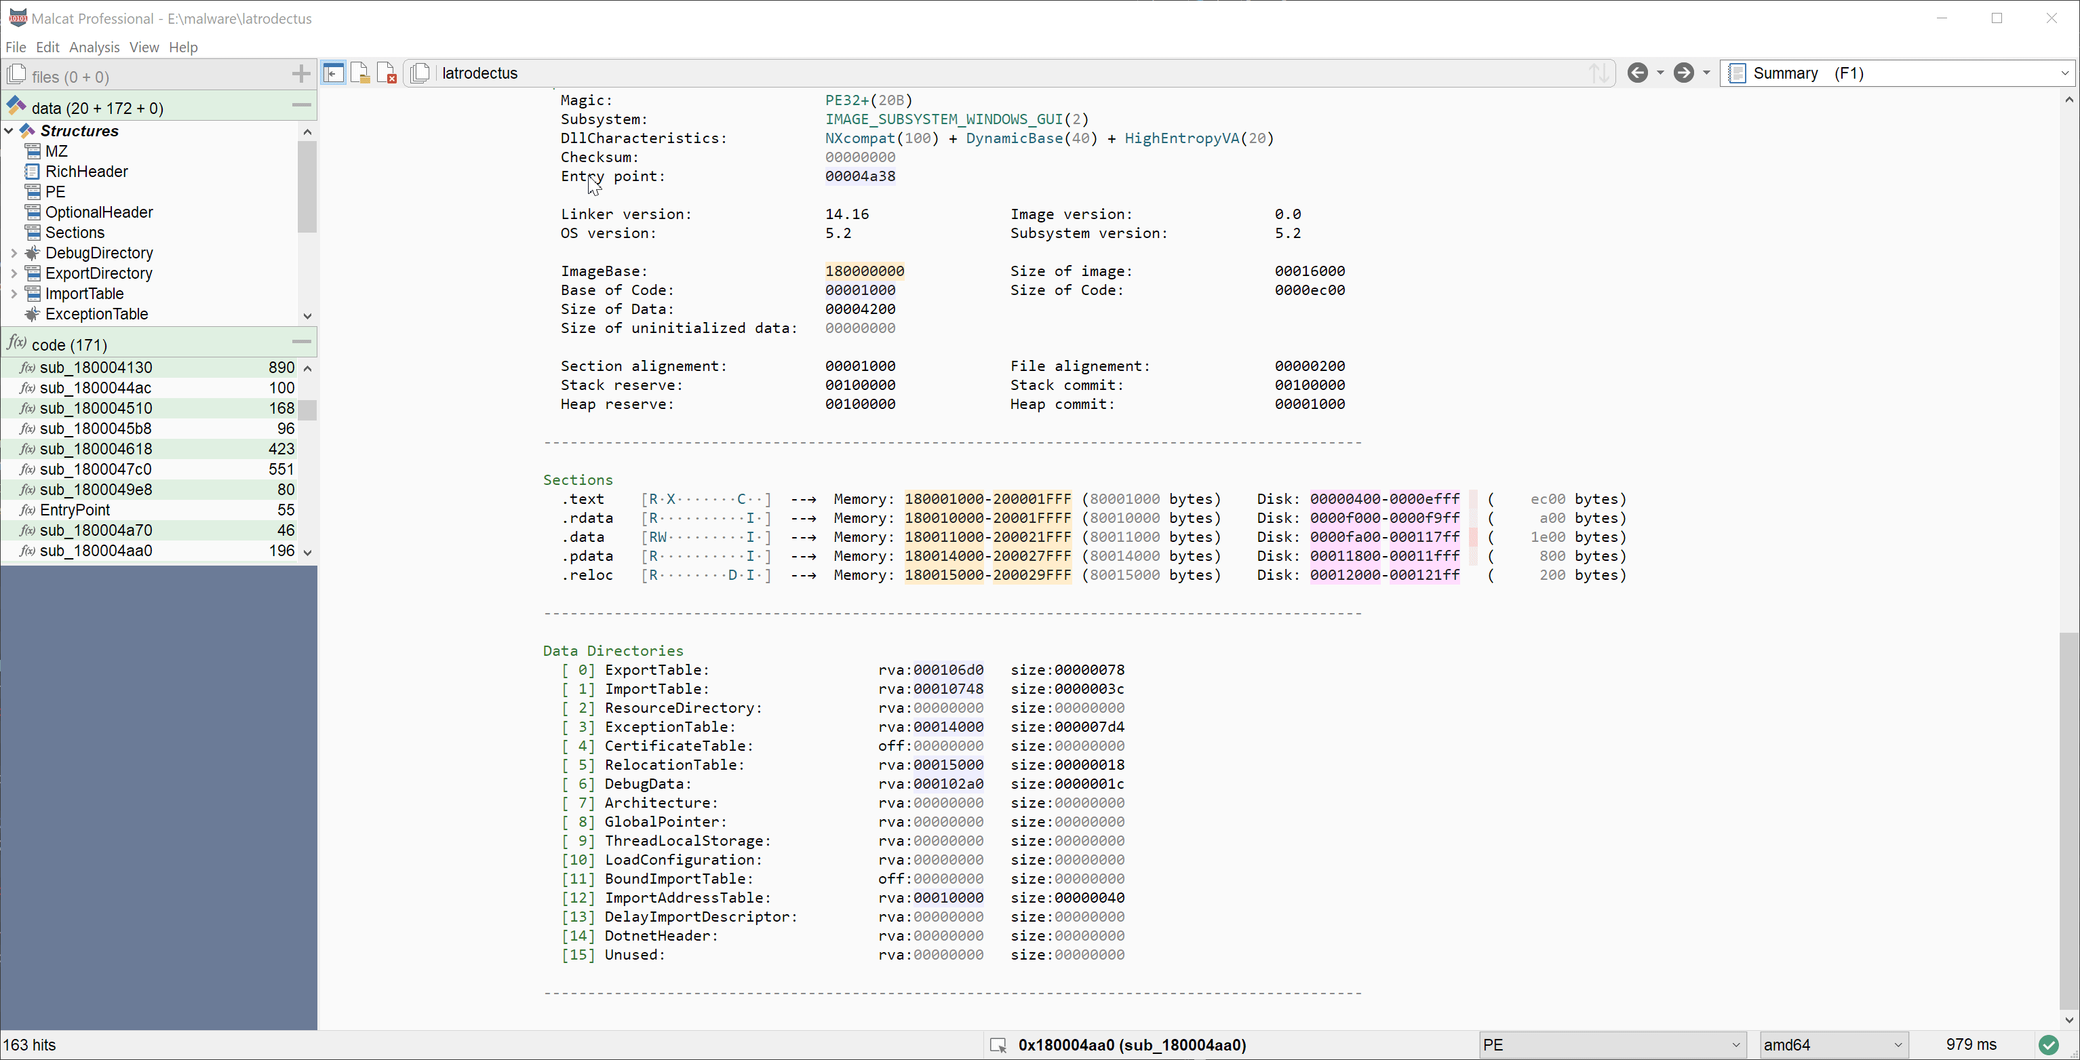The height and width of the screenshot is (1060, 2080).
Task: Click the .reloc section name
Action: click(587, 575)
